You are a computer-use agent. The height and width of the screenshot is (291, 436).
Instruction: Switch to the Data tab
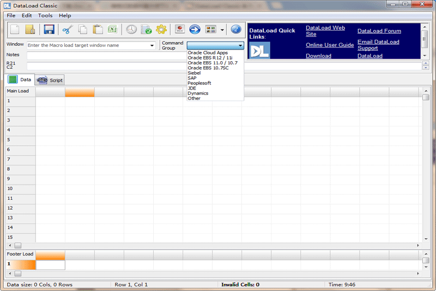[x=20, y=80]
